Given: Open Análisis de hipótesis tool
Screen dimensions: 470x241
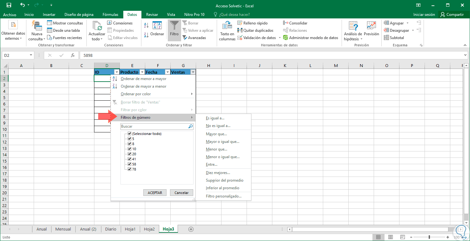Looking at the screenshot, I should pos(353,26).
